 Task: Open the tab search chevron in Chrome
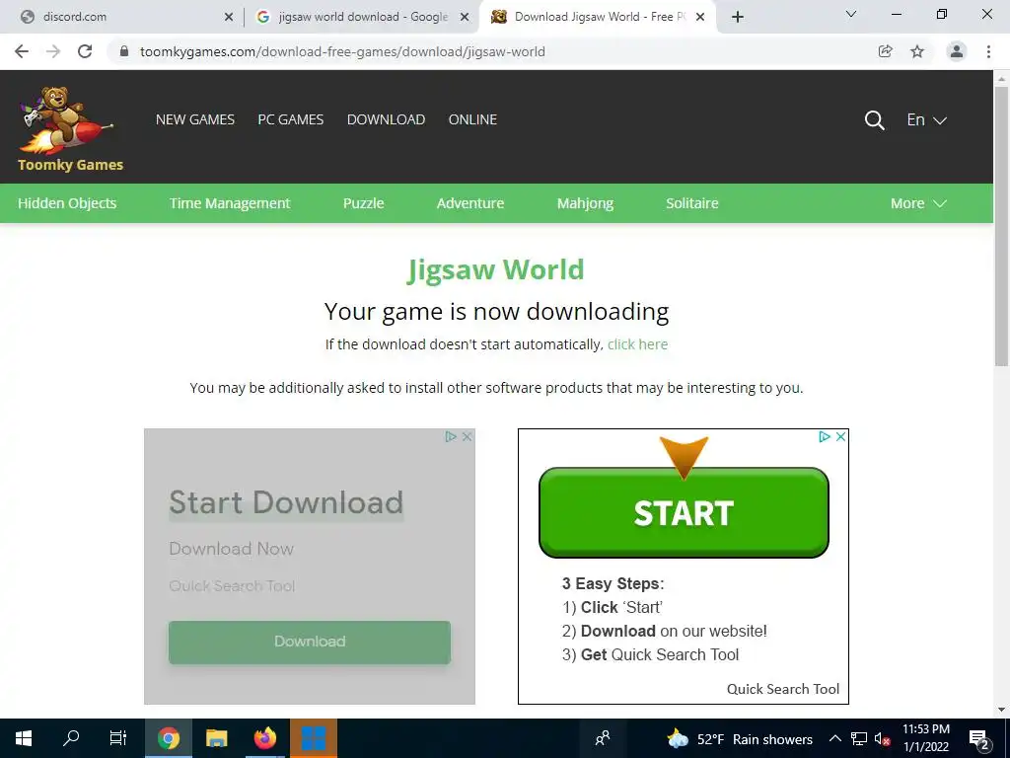click(851, 14)
